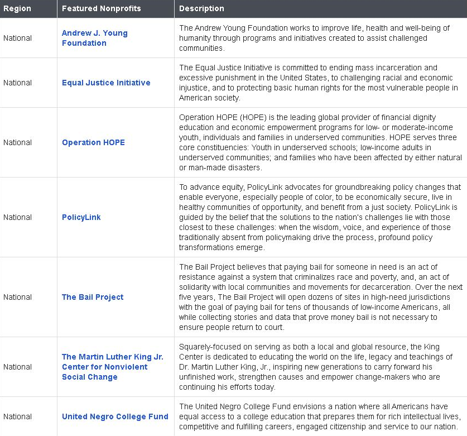The image size is (467, 436).
Task: Visit the United Negro College Fund link
Action: (x=115, y=416)
